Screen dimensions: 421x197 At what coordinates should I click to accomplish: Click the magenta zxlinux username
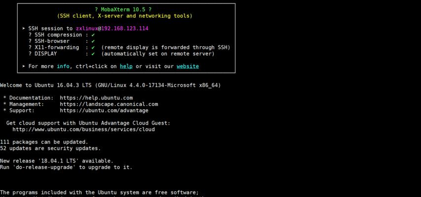[x=87, y=29]
